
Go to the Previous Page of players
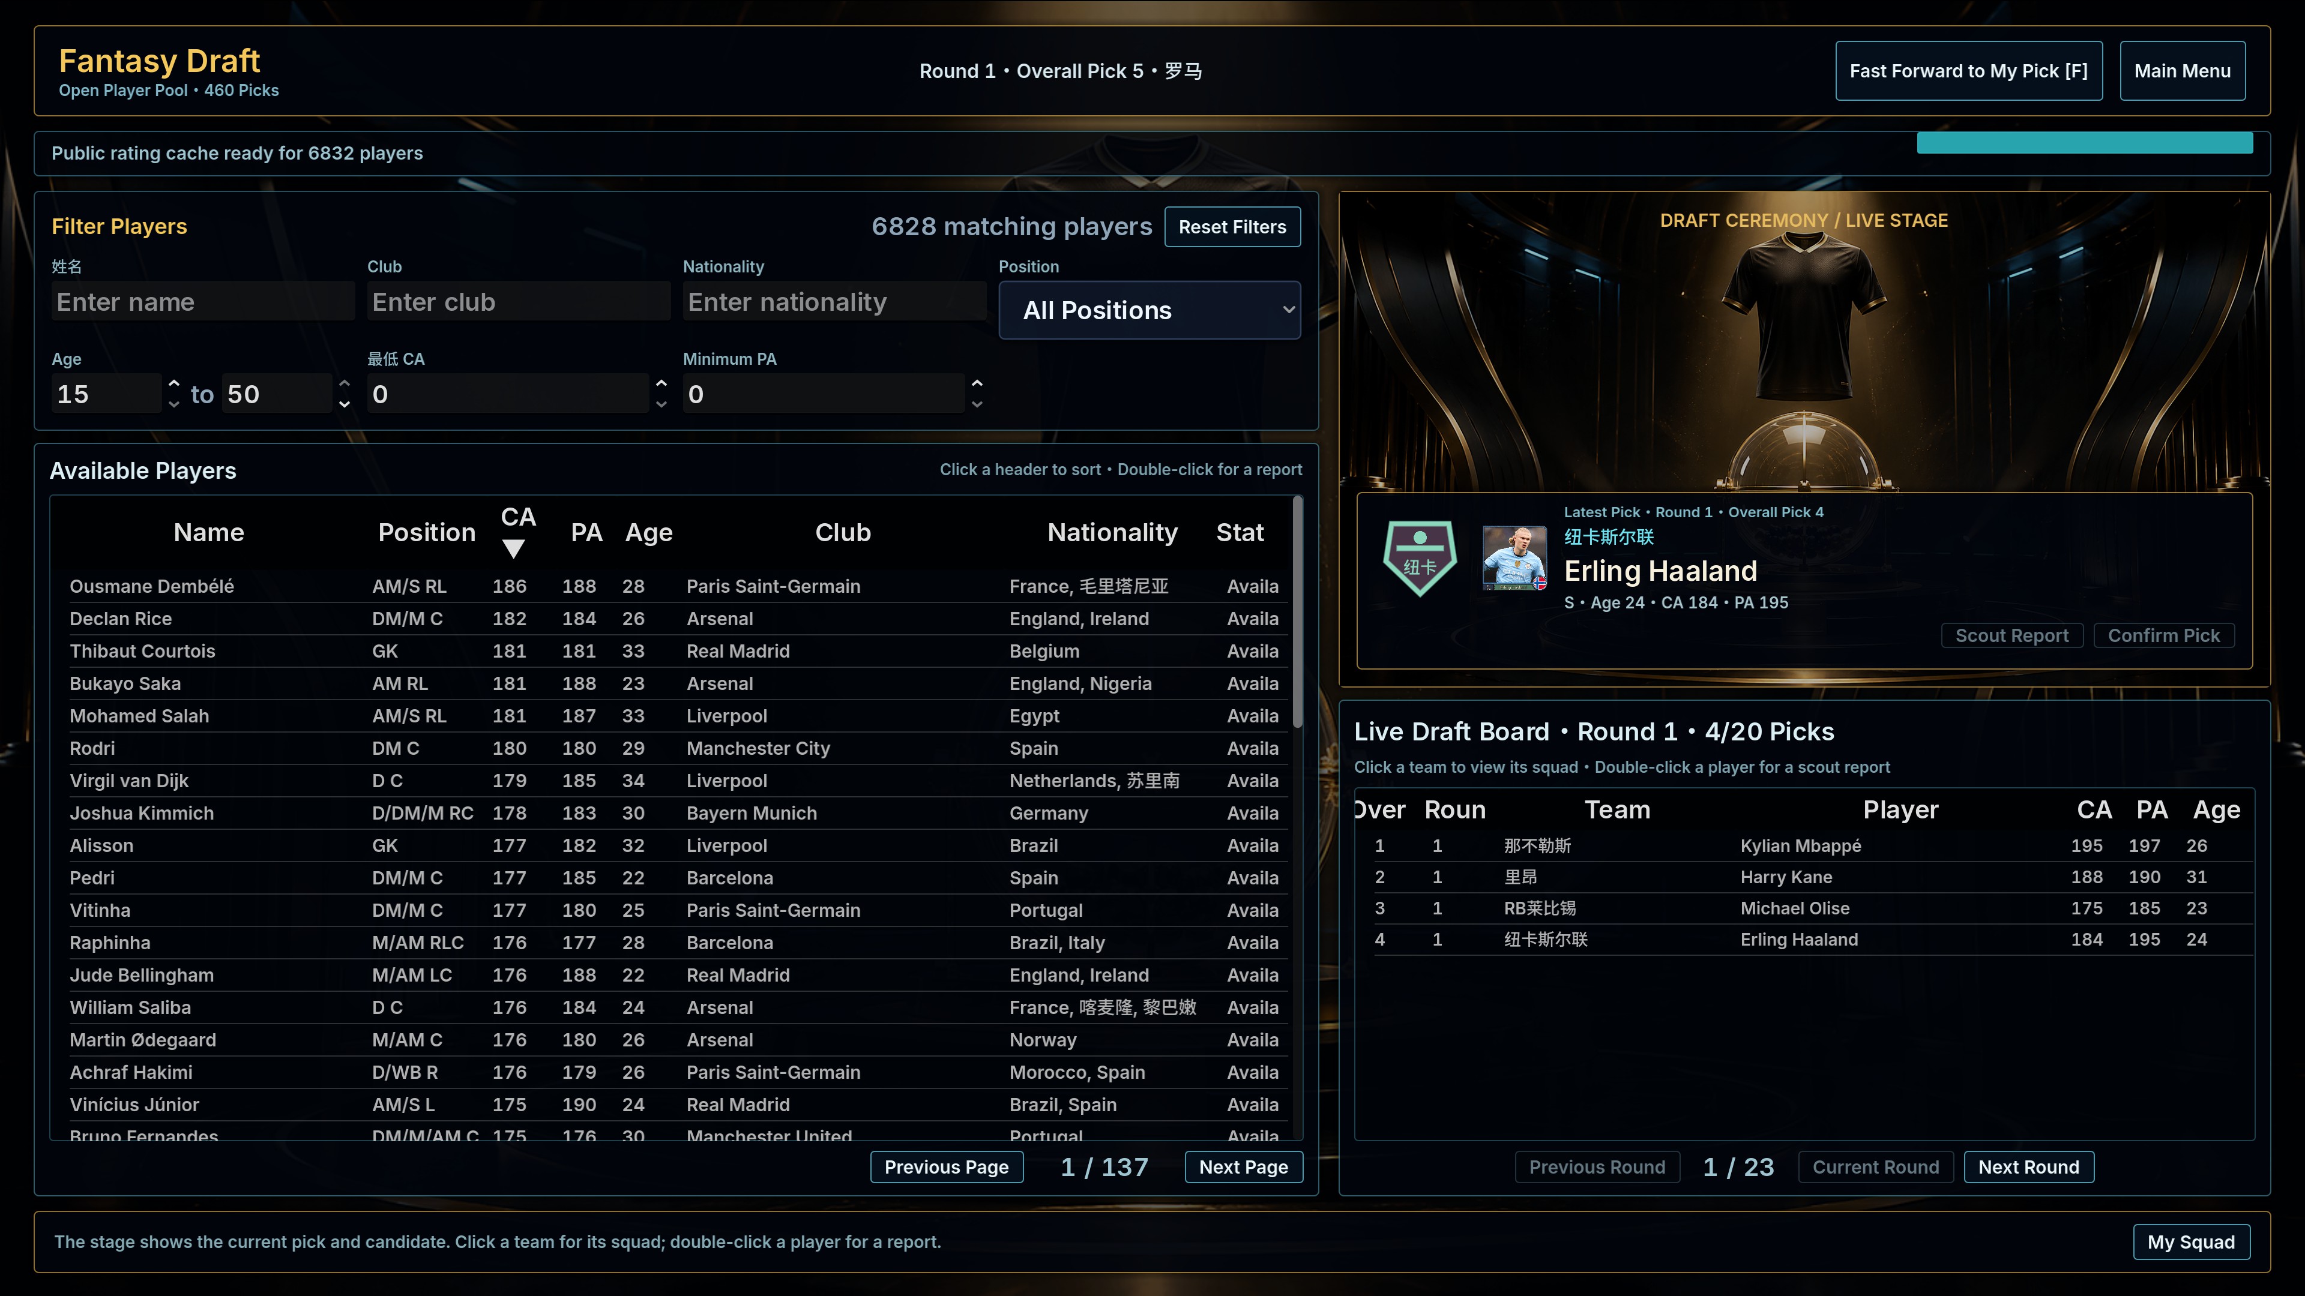[x=947, y=1167]
